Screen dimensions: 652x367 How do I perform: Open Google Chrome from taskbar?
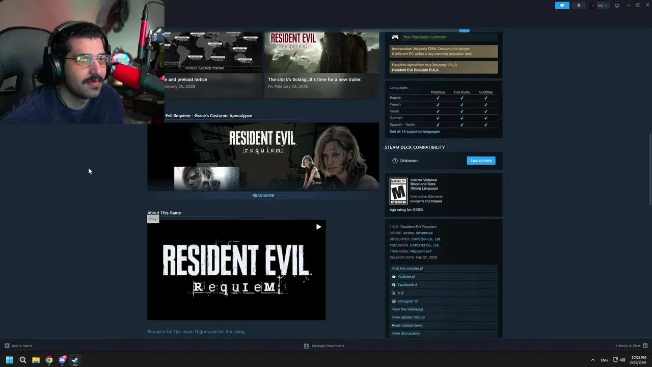tap(49, 360)
